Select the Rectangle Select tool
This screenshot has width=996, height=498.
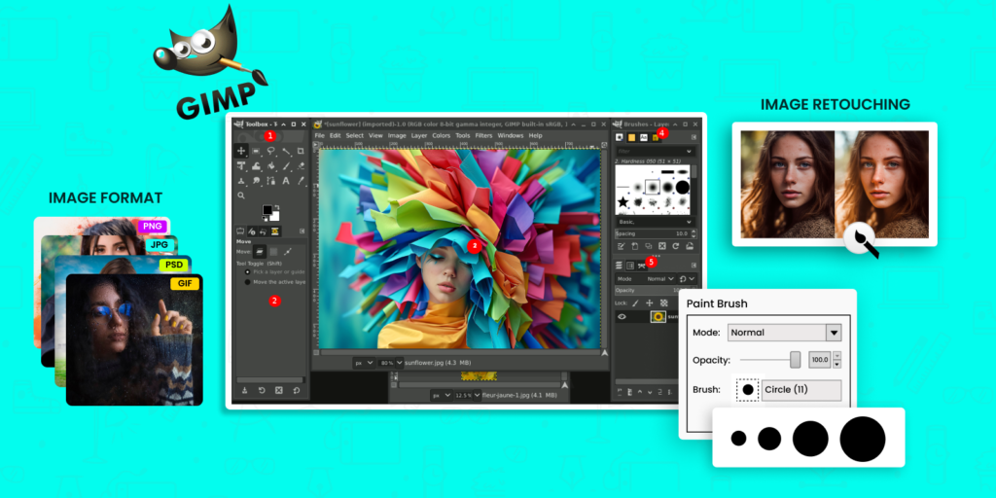(256, 151)
